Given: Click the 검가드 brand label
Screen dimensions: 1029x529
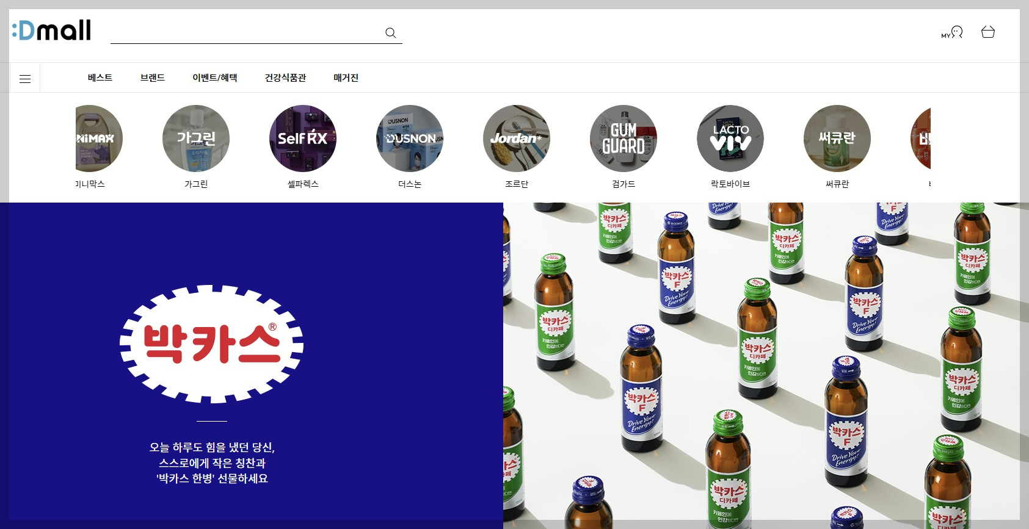Looking at the screenshot, I should (x=624, y=184).
